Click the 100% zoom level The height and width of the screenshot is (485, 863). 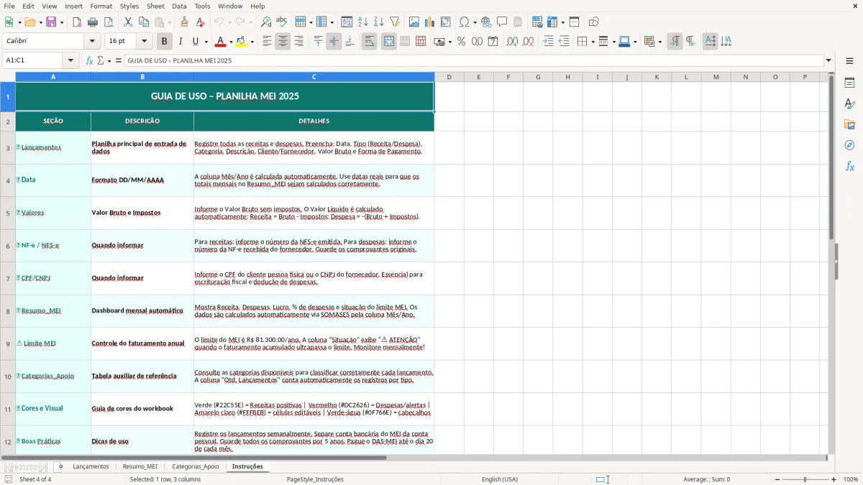pyautogui.click(x=851, y=479)
